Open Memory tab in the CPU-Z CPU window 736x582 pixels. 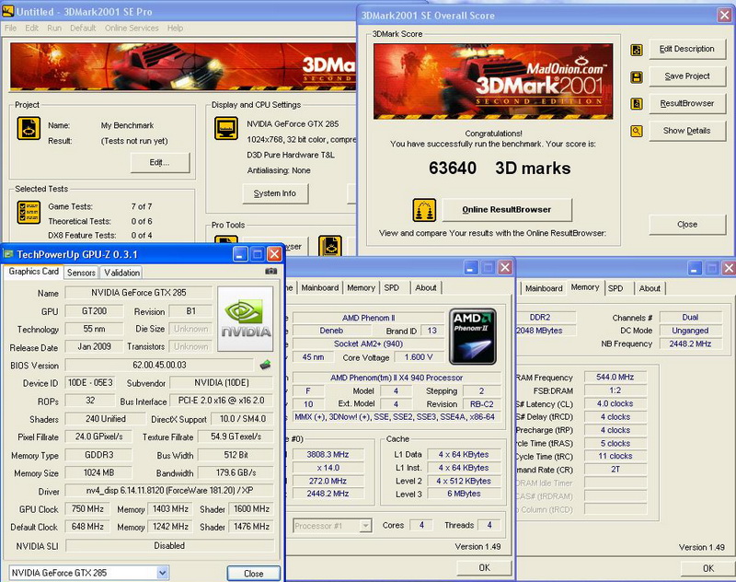(361, 288)
